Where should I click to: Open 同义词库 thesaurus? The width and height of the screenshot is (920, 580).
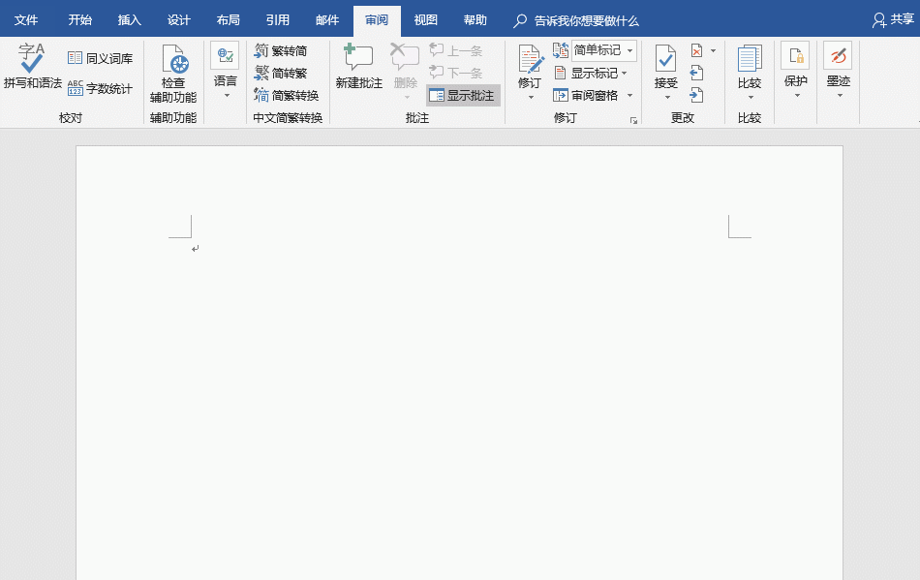(101, 58)
